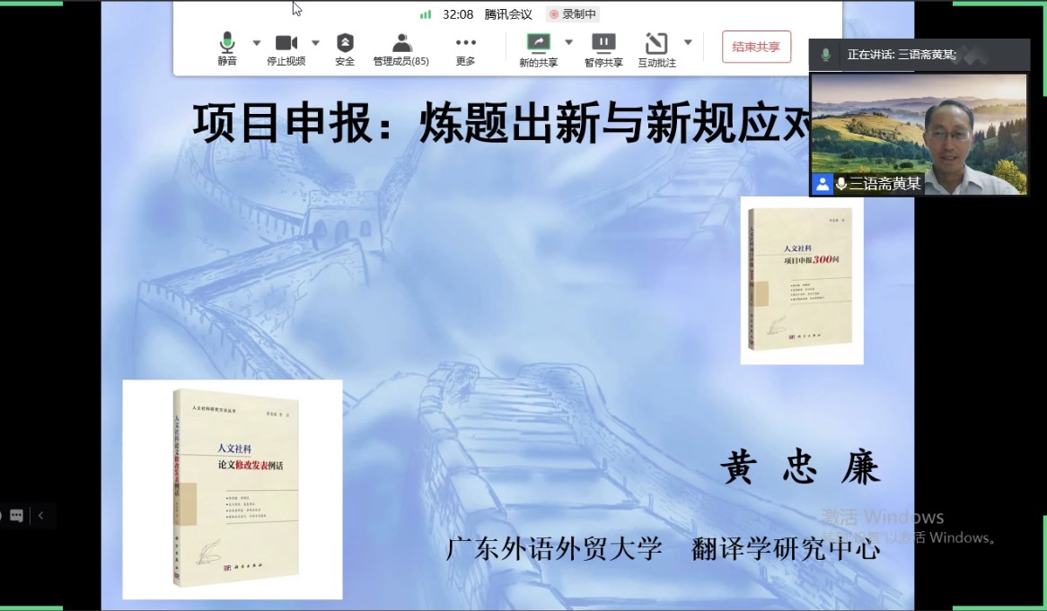Open the dropdown arrow next to 互动批注

(688, 42)
